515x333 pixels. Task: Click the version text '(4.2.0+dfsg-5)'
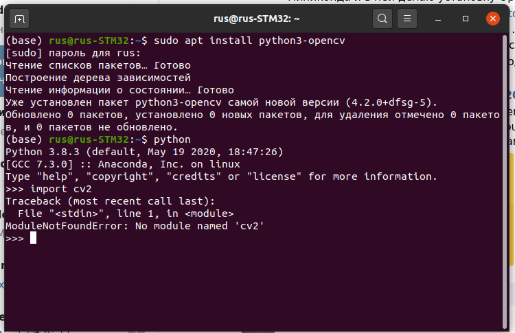[388, 102]
